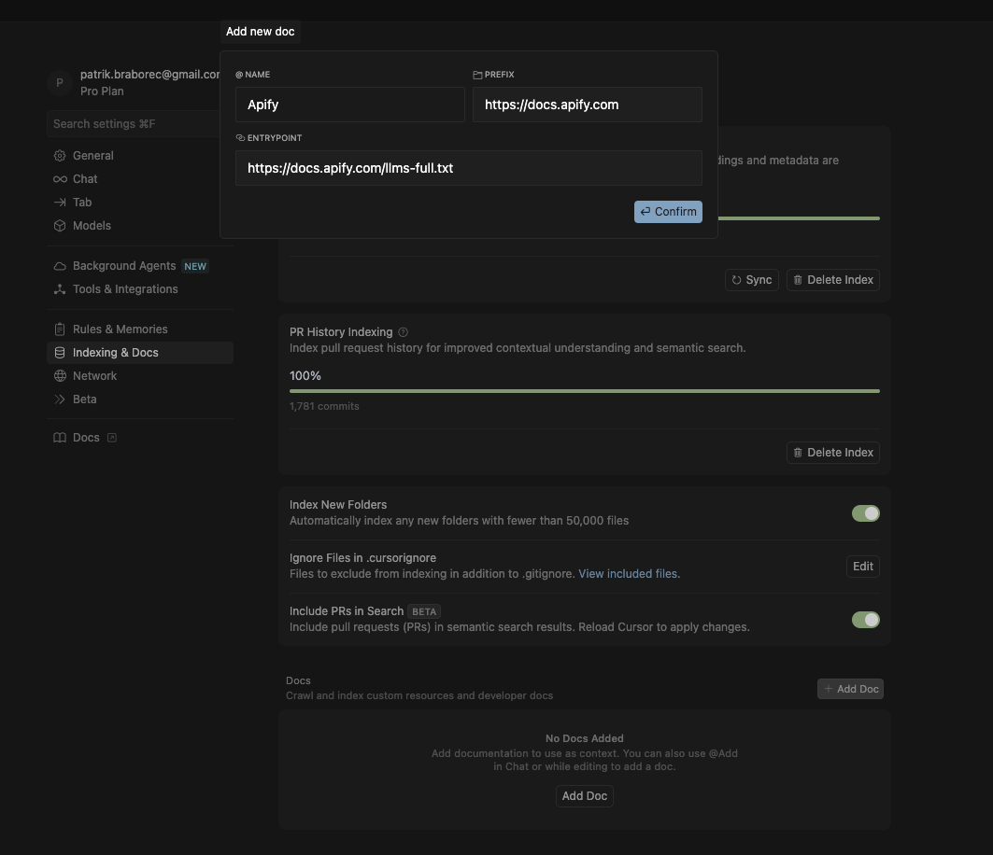The image size is (993, 855).
Task: Click the Entrypoint URL input field
Action: (x=468, y=168)
